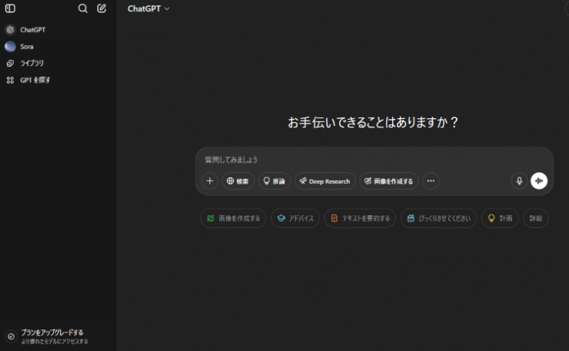The image size is (569, 351).
Task: Toggle Deep Research mode
Action: point(325,181)
